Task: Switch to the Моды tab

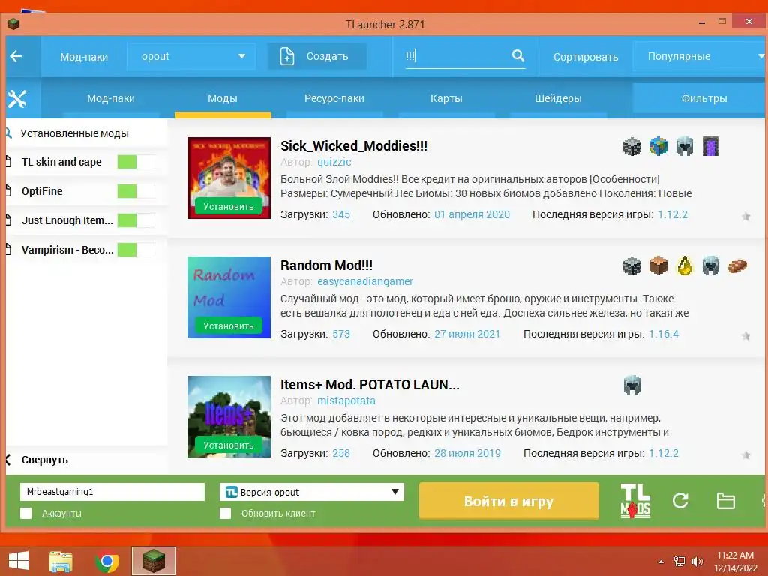Action: pos(223,98)
